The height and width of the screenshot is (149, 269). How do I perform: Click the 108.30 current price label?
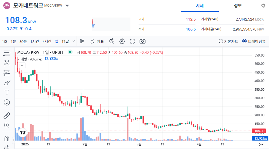259,131
